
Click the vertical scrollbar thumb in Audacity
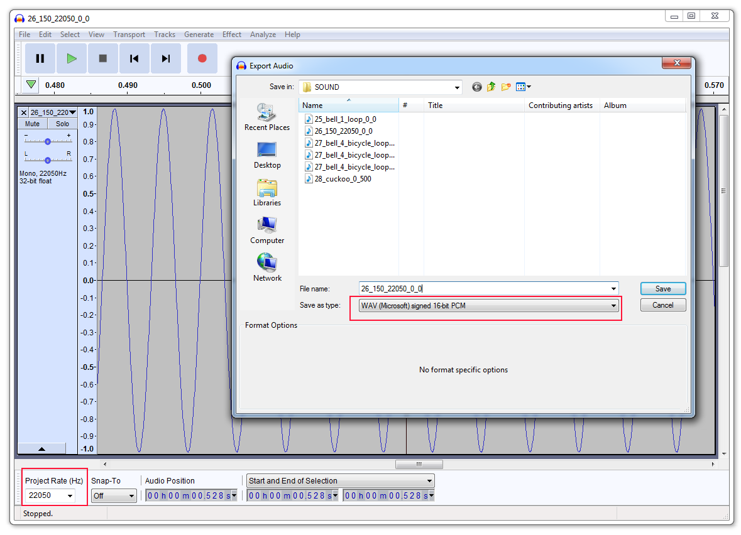(x=723, y=191)
